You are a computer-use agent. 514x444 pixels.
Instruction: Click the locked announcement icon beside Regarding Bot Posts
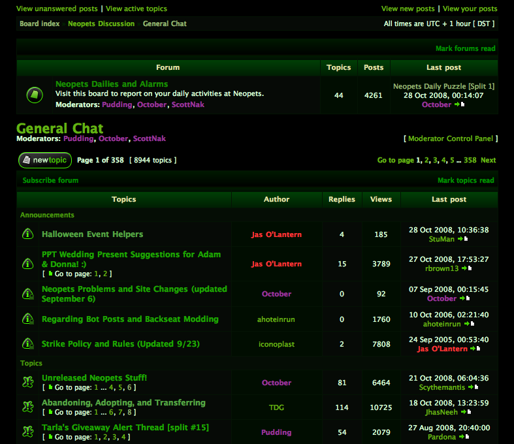pyautogui.click(x=28, y=319)
